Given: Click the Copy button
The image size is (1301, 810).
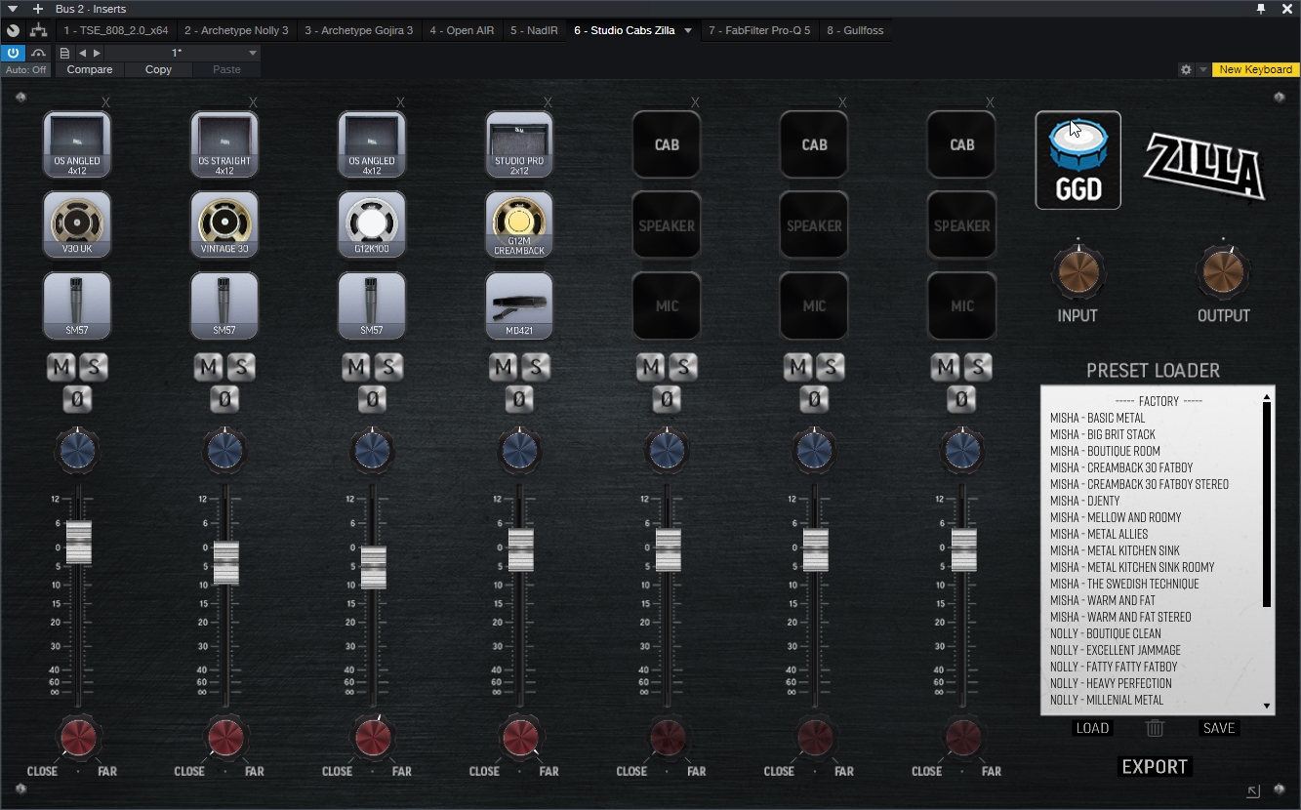Looking at the screenshot, I should 158,69.
